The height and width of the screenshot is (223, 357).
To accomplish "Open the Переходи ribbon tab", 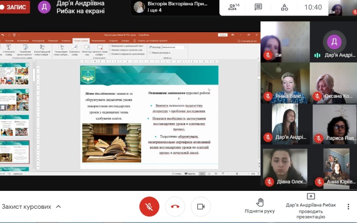I will point(53,41).
